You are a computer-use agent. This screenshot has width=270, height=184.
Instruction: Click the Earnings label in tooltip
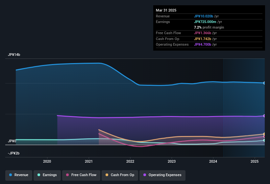click(x=163, y=22)
